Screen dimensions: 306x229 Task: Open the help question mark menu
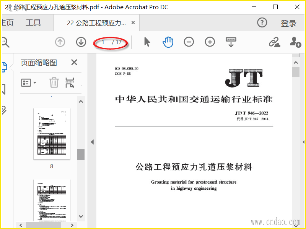(262, 23)
